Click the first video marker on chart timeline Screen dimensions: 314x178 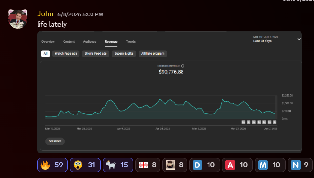(x=243, y=122)
